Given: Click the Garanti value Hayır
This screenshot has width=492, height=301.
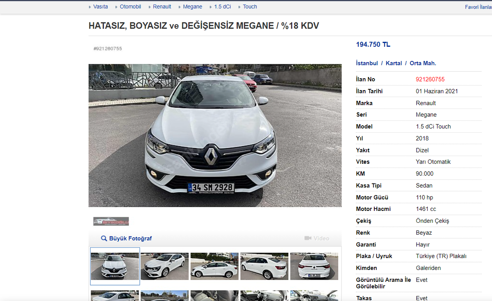Looking at the screenshot, I should 423,244.
